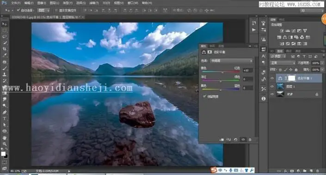The image size is (326, 175).
Task: Add a Hue/Saturation adjustment
Action: click(x=279, y=37)
